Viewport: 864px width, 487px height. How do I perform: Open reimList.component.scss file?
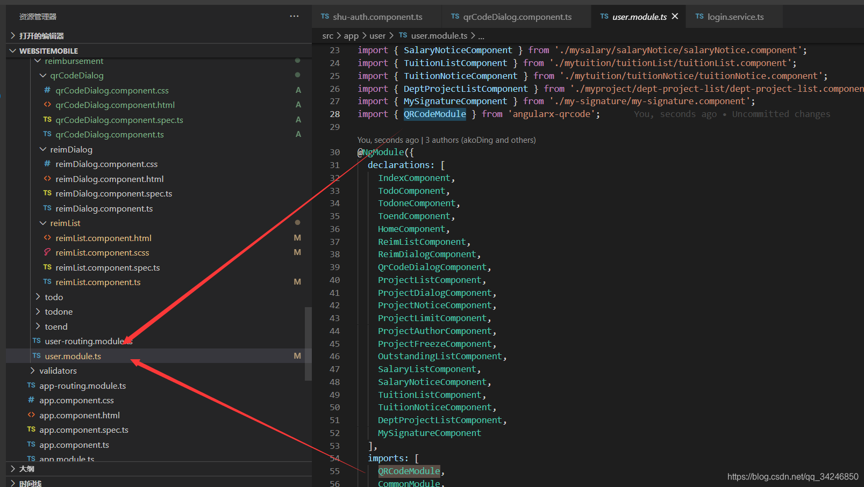pos(102,252)
